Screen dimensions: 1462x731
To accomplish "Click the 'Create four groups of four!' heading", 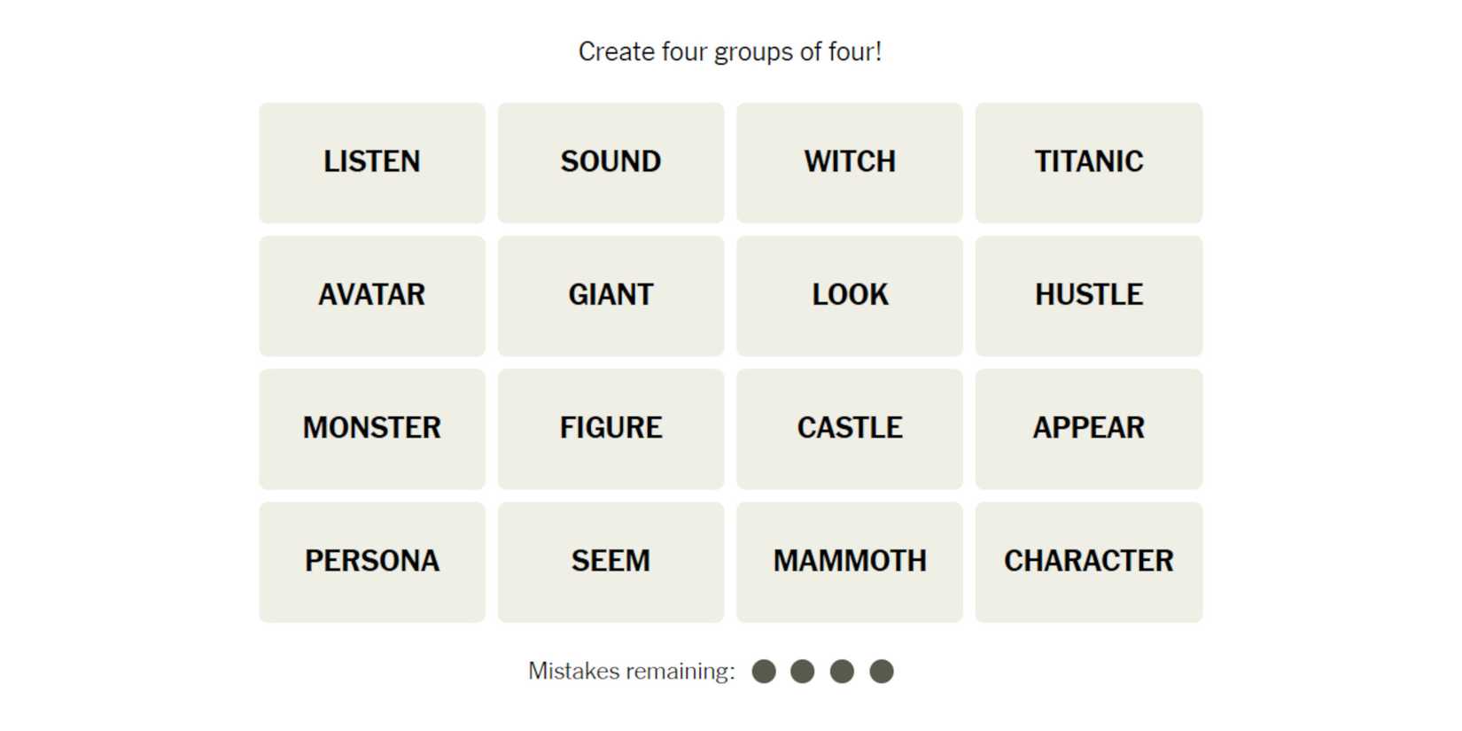I will (x=730, y=51).
